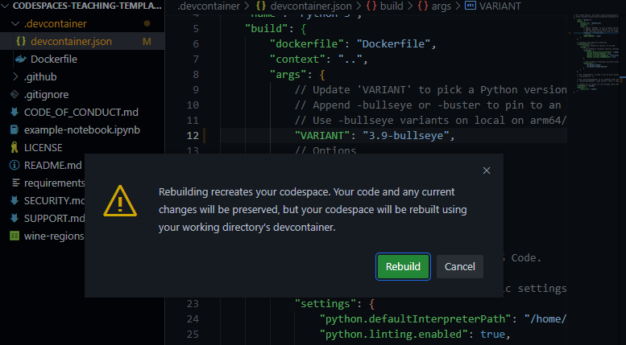The height and width of the screenshot is (345, 626).
Task: Click the "3.9-bullseye" value in the editor
Action: 405,135
